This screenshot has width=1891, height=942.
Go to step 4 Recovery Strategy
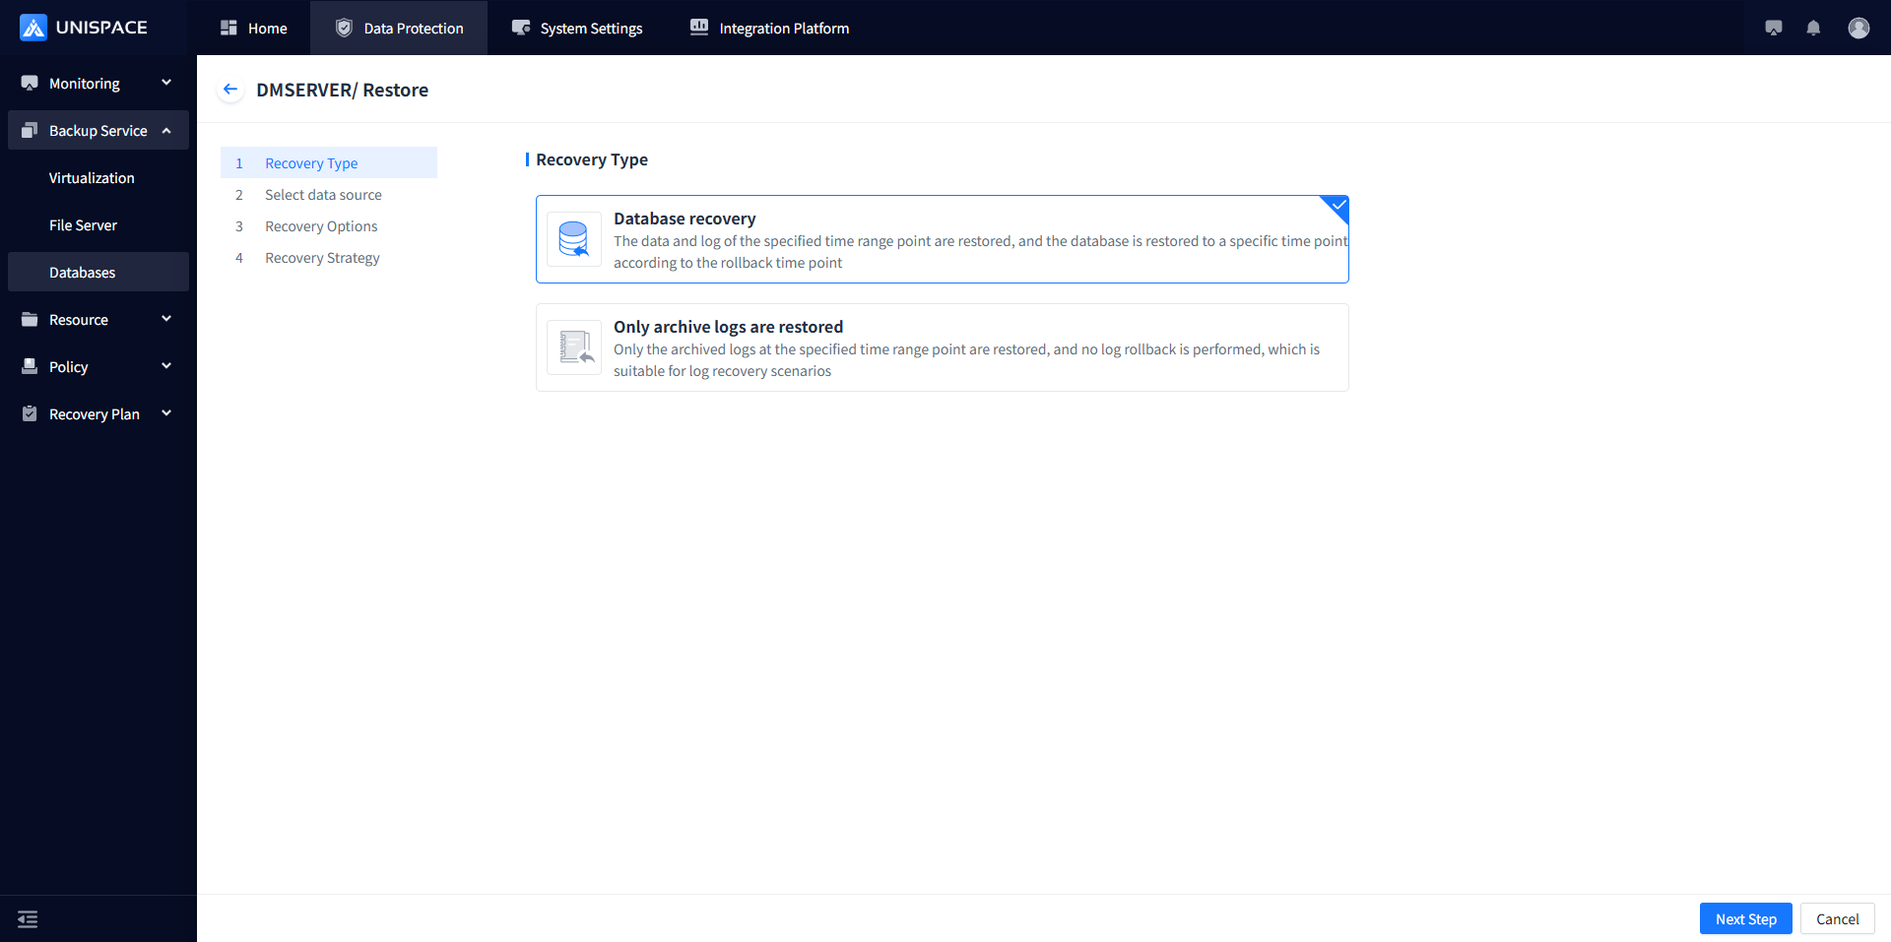point(329,257)
